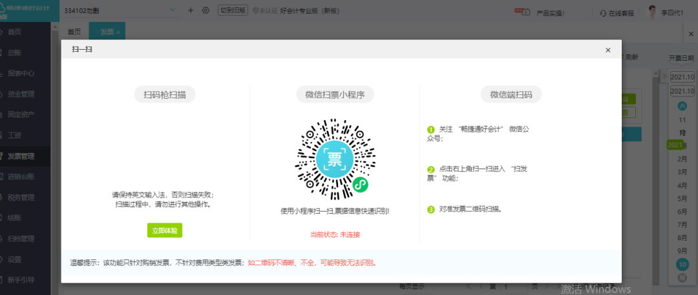Click the 当前状态: 未连接 status text
Viewport: 698px width, 295px height.
(x=335, y=234)
